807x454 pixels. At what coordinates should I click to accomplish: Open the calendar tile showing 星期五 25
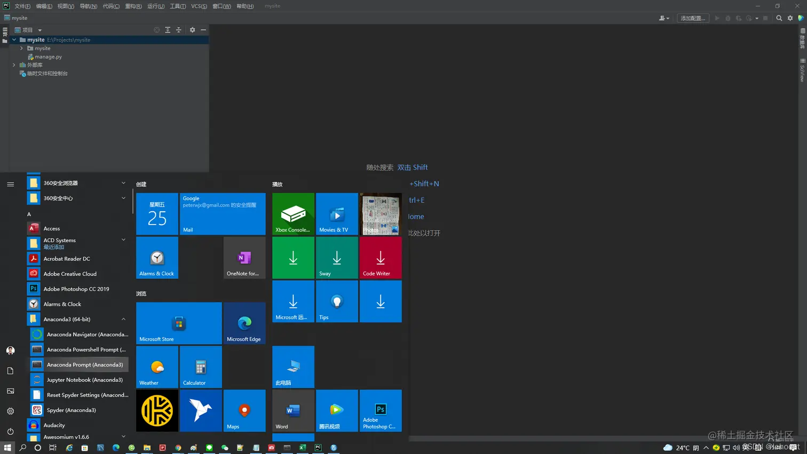pyautogui.click(x=157, y=214)
